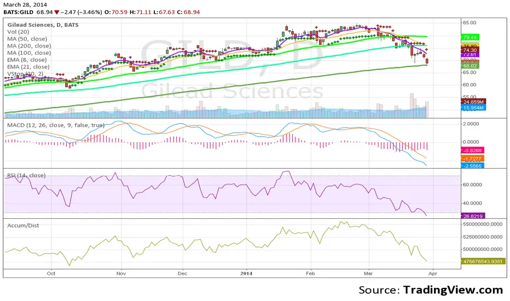Screen dimensions: 510x301
Task: Click the bright green 79.44 price tag
Action: coord(470,37)
